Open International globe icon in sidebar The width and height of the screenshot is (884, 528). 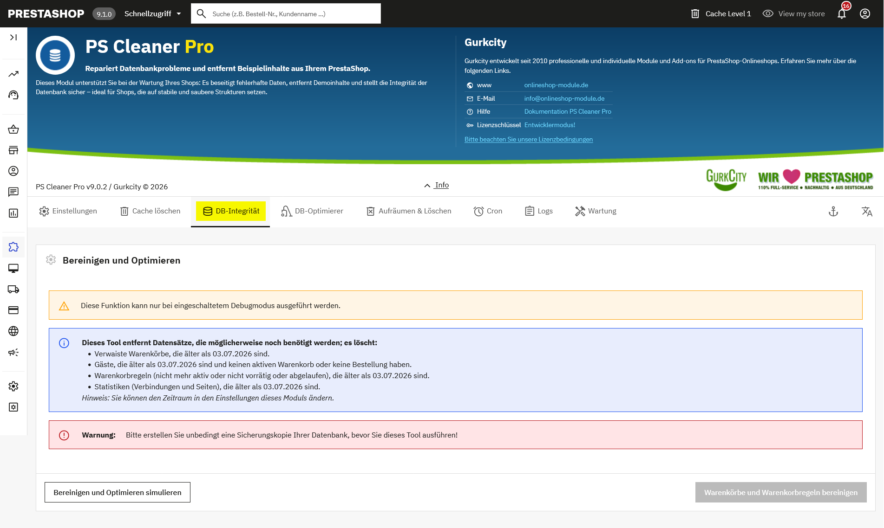pyautogui.click(x=13, y=331)
